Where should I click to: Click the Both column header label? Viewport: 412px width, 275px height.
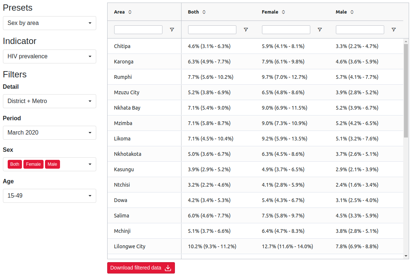[194, 12]
